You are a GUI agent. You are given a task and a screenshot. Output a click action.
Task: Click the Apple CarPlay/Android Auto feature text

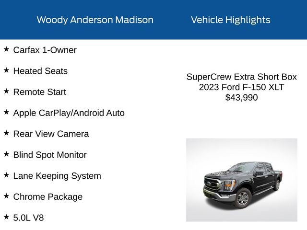coord(69,113)
